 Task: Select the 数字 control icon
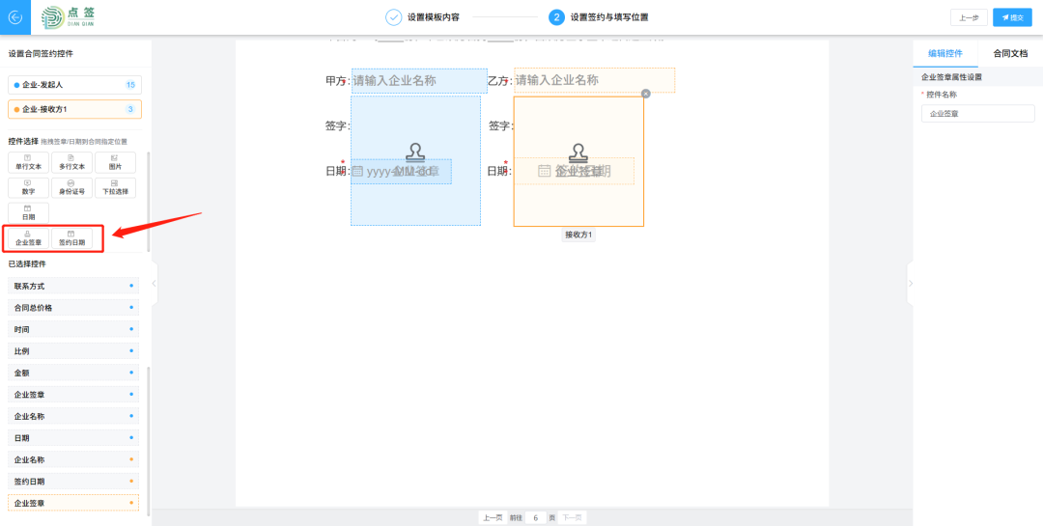pyautogui.click(x=28, y=187)
